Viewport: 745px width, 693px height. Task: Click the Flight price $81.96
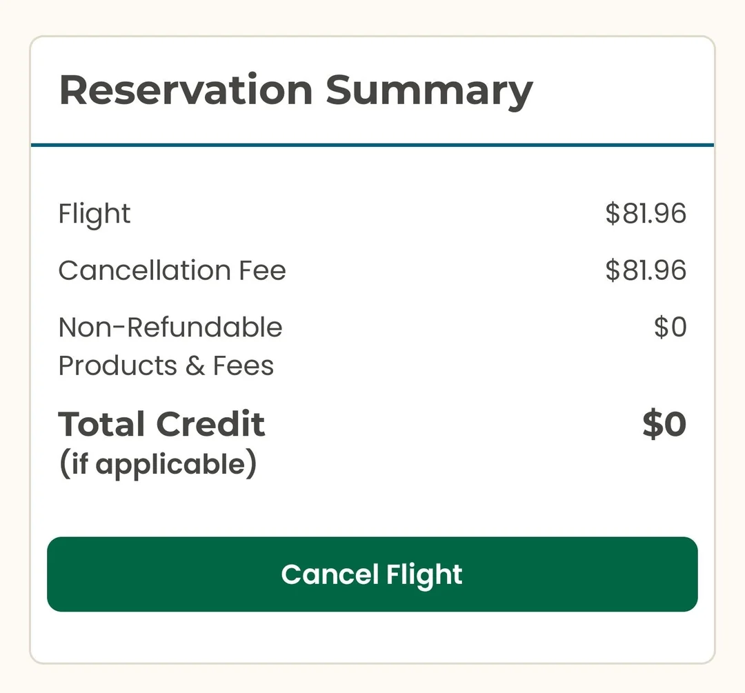pos(646,214)
